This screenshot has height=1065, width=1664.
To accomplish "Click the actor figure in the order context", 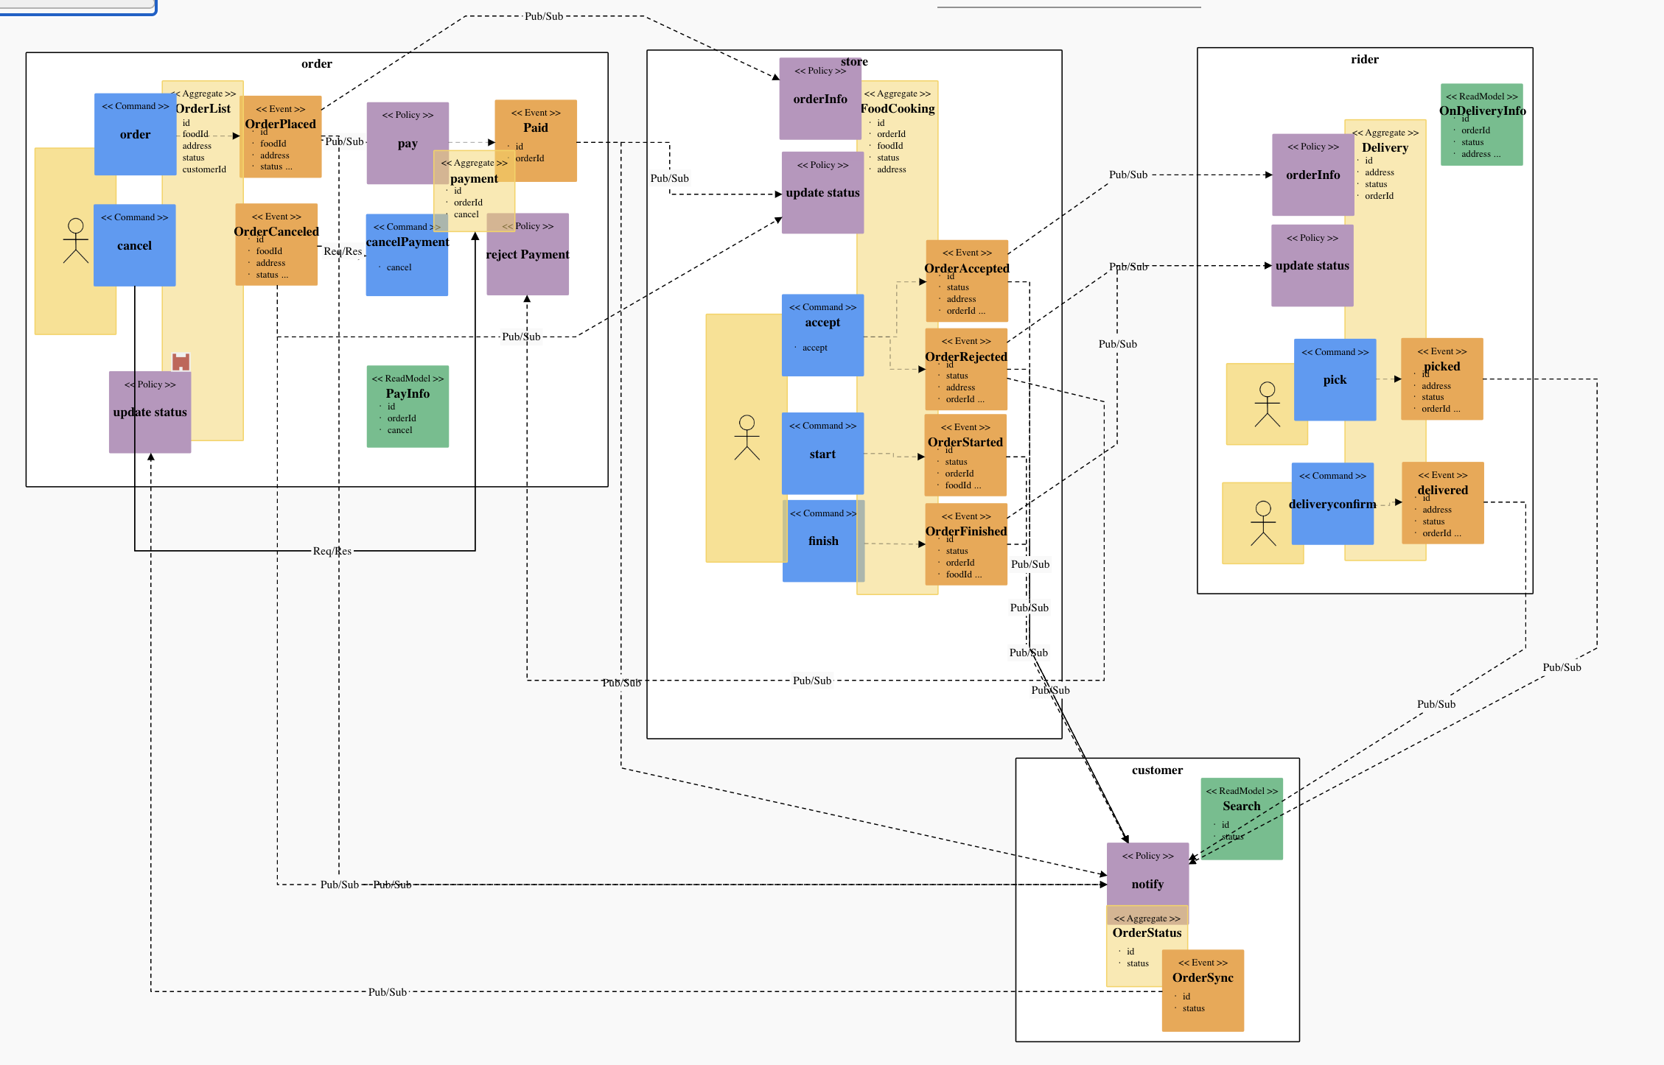I will coord(76,243).
